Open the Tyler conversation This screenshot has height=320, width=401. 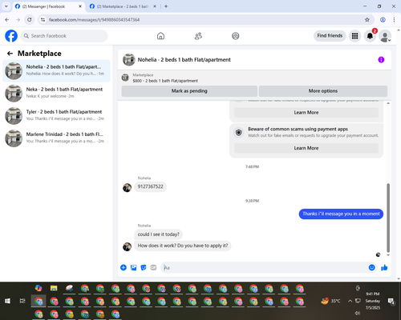(x=56, y=116)
